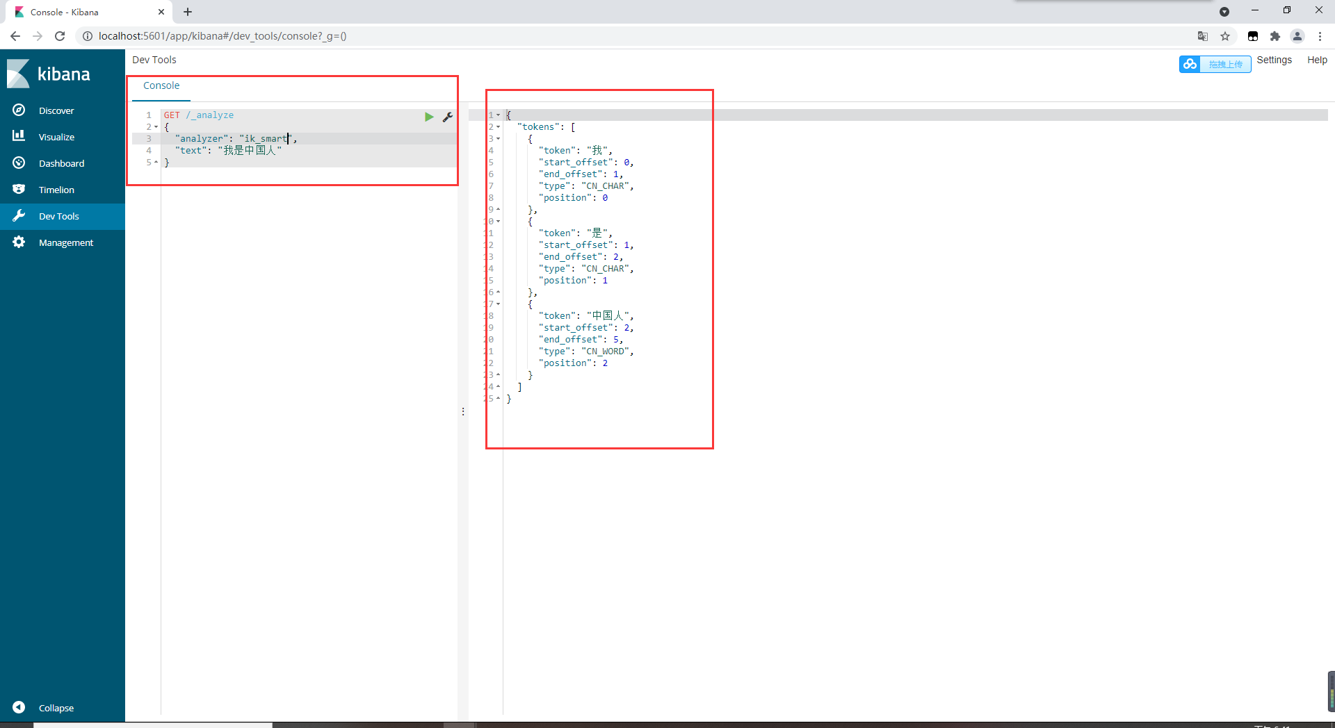Viewport: 1335px width, 728px height.
Task: Collapse the tokens array fold arrow
Action: tap(499, 127)
